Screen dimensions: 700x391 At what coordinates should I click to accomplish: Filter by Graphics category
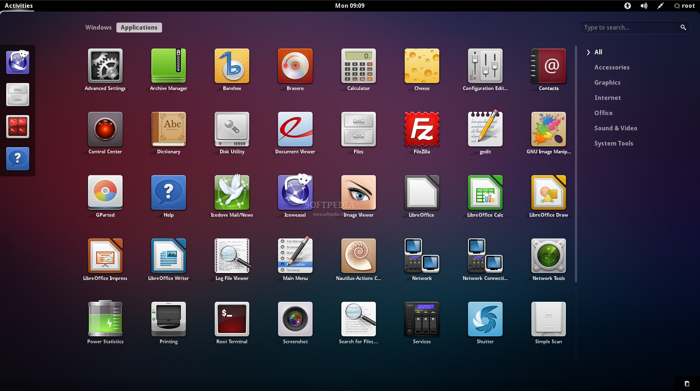pos(607,83)
